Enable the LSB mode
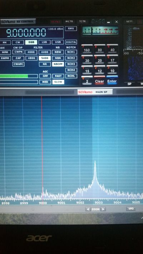The height and width of the screenshot is (254, 143). pos(44,42)
